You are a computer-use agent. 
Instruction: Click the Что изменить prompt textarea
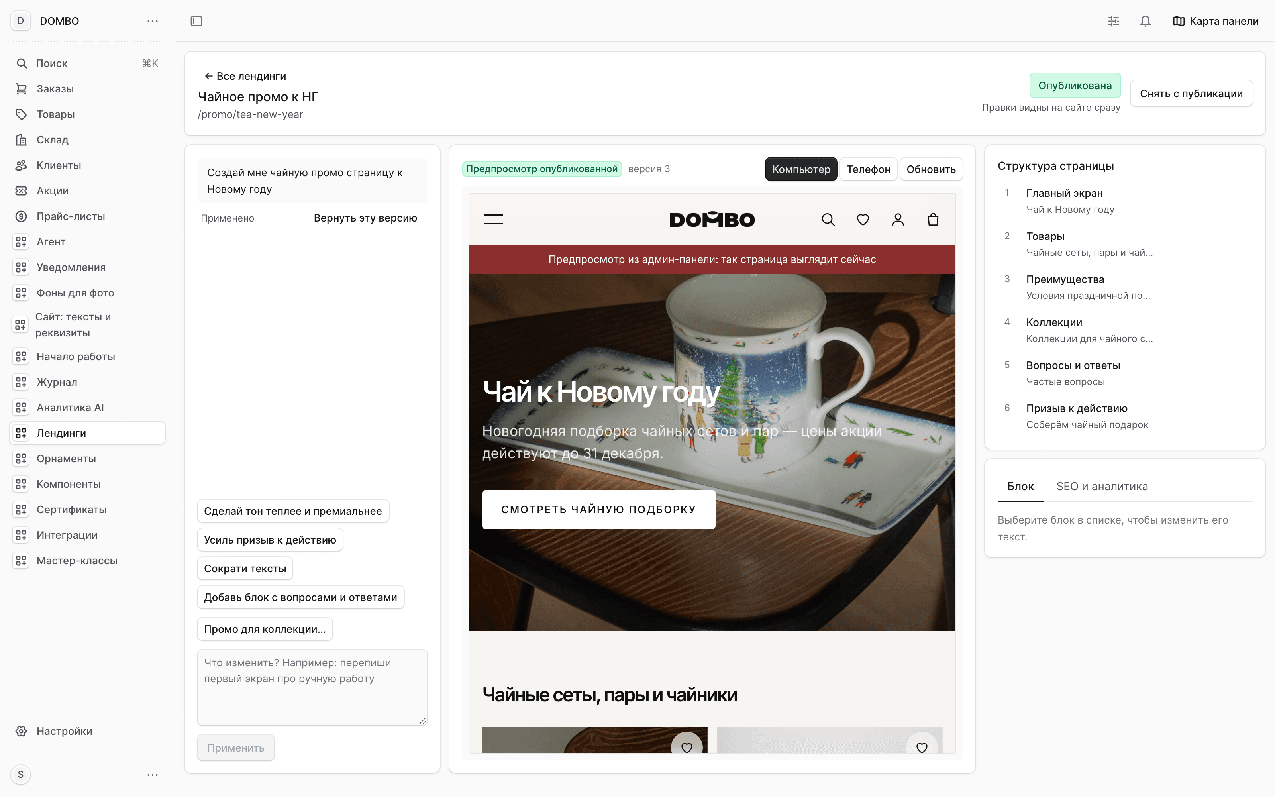pyautogui.click(x=312, y=687)
